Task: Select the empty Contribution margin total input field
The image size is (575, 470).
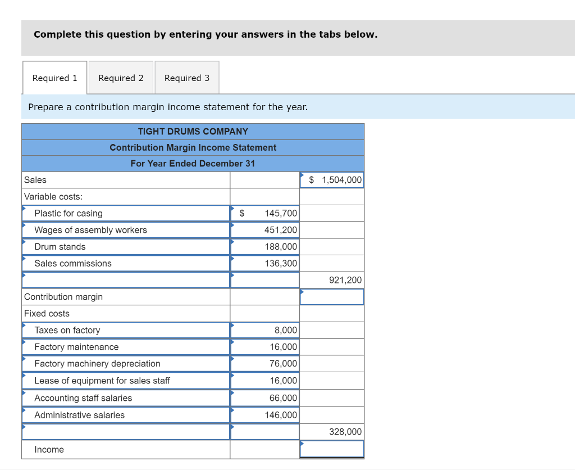Action: click(332, 297)
